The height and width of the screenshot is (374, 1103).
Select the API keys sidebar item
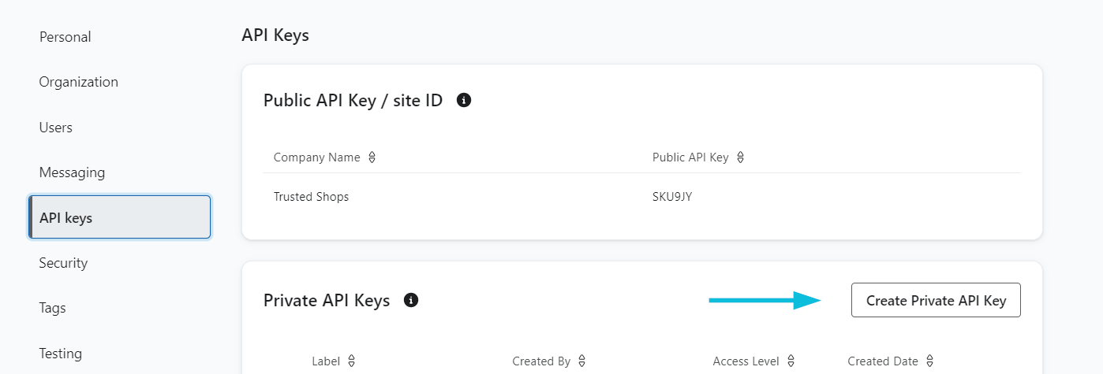120,217
